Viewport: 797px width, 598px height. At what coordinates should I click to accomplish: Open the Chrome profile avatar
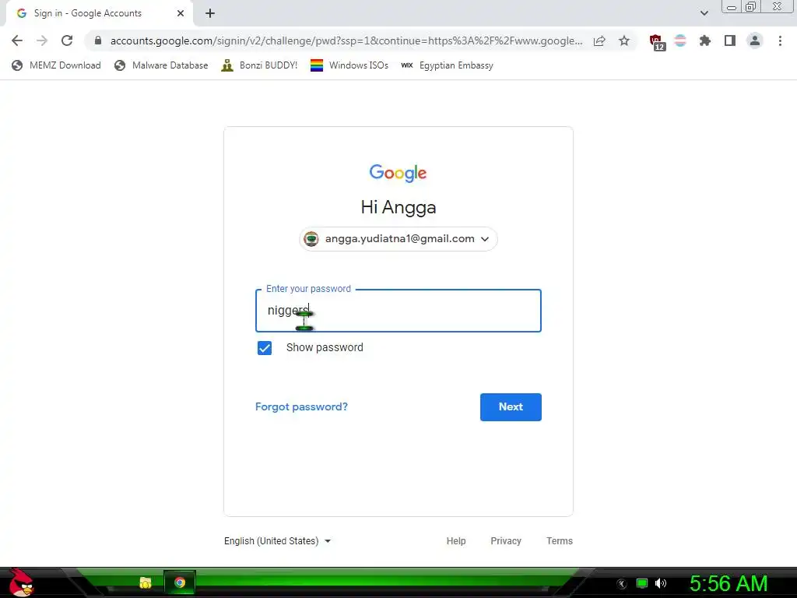tap(755, 40)
